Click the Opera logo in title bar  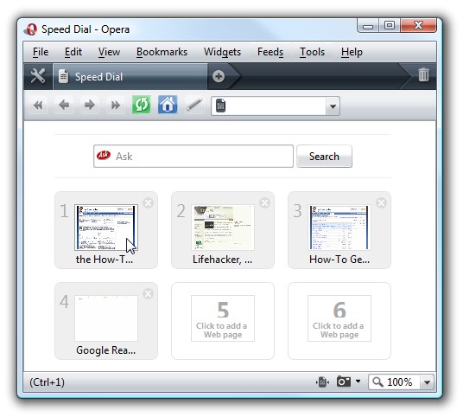pos(31,29)
